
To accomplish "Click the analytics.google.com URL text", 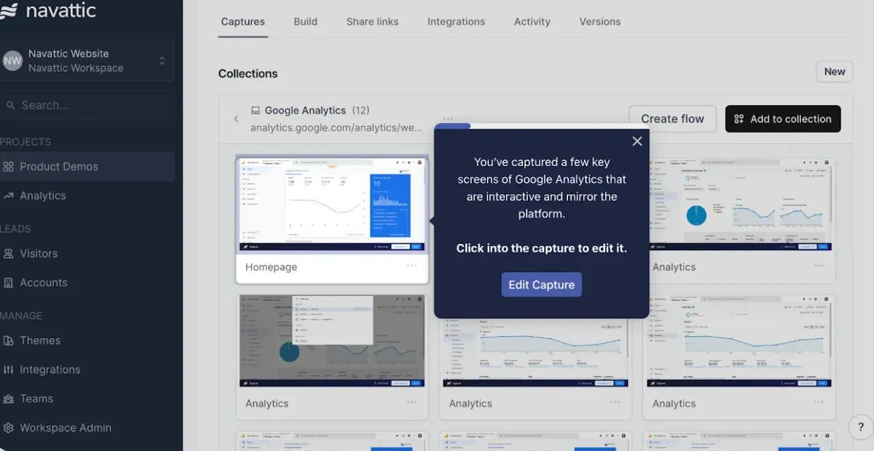I will click(337, 128).
